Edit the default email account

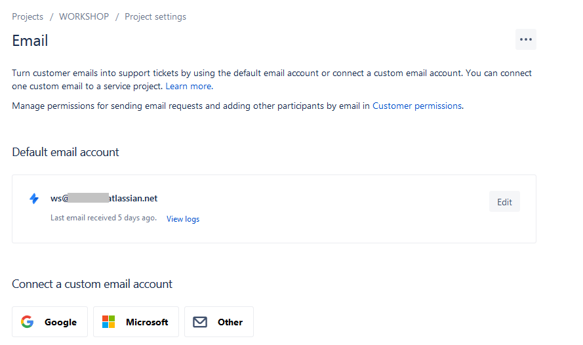[x=504, y=202]
